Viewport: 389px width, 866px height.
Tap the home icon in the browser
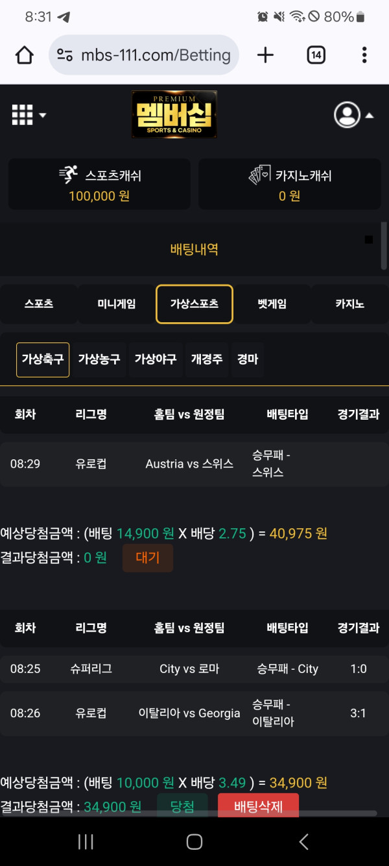pyautogui.click(x=24, y=55)
